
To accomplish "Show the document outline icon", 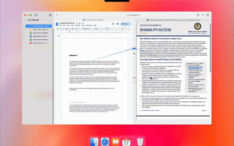I will tap(59, 36).
